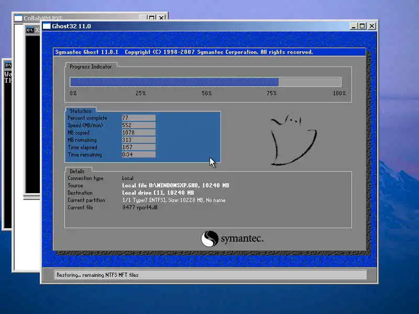Maximize the Ghost32 11.0 window

(x=362, y=26)
